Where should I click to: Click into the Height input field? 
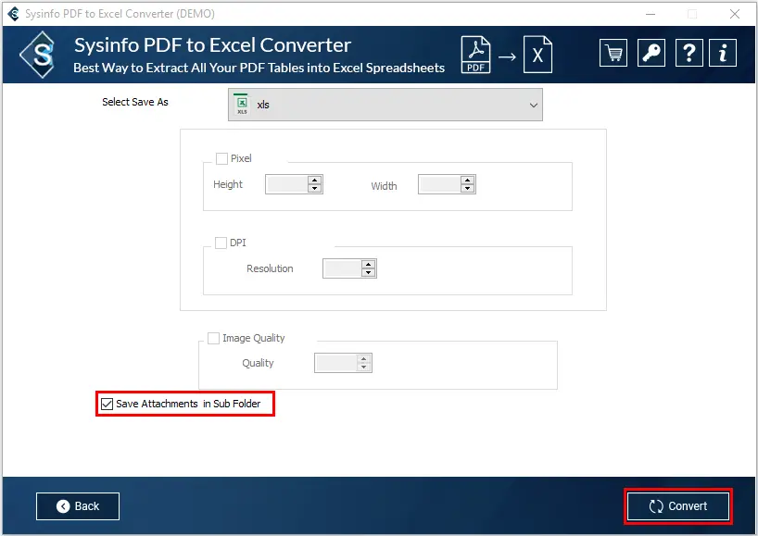(286, 184)
